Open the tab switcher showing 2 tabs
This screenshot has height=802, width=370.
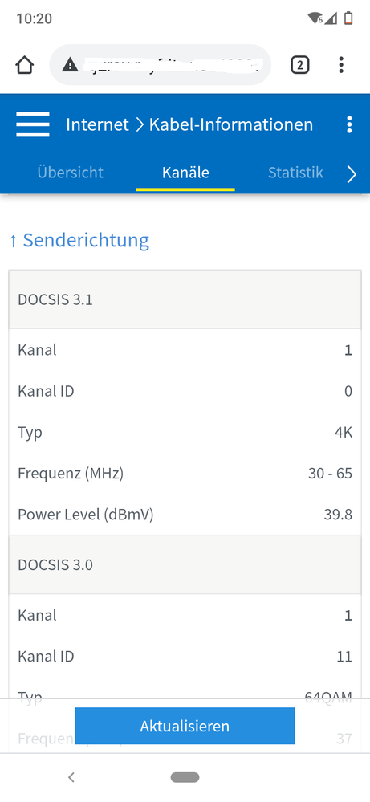coord(300,65)
